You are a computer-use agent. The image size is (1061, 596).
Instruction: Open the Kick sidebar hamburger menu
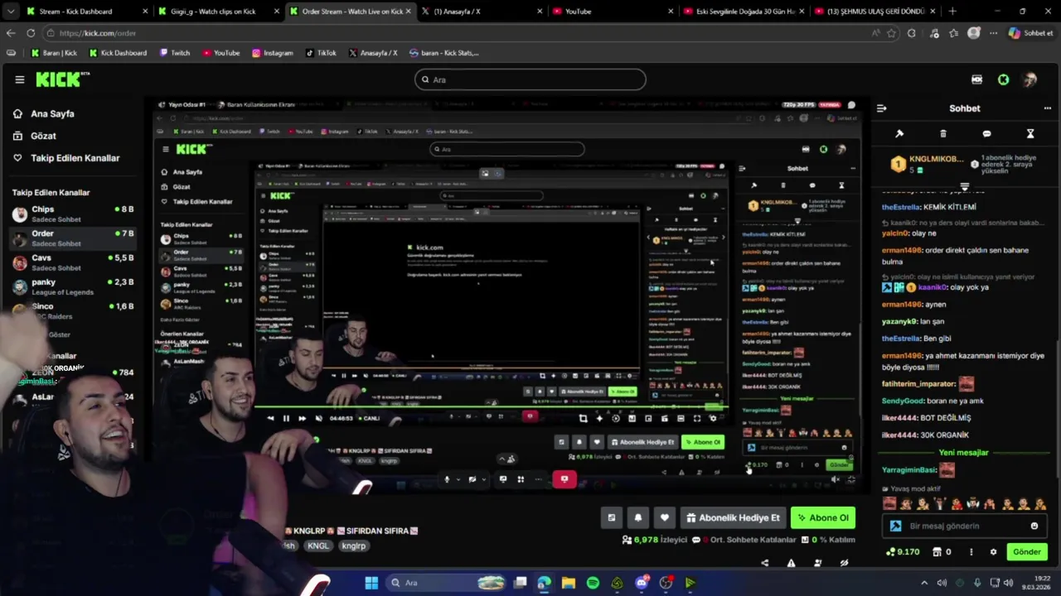coord(20,79)
